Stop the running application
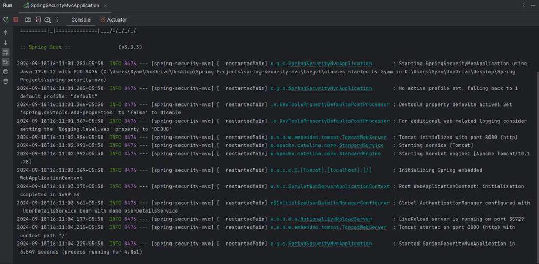Image resolution: width=539 pixels, height=264 pixels. tap(16, 19)
